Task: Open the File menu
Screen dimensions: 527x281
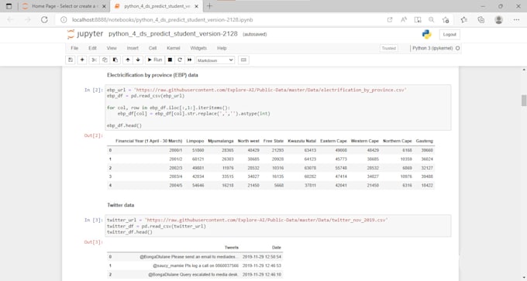Action: tap(74, 48)
